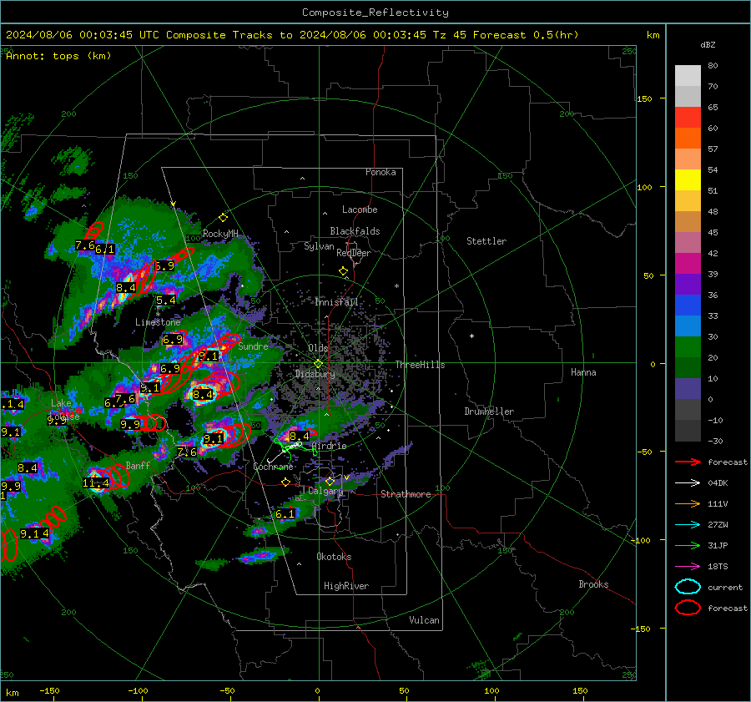751x702 pixels.
Task: Pick the yellow 54 dBZ color swatch
Action: pyautogui.click(x=688, y=179)
